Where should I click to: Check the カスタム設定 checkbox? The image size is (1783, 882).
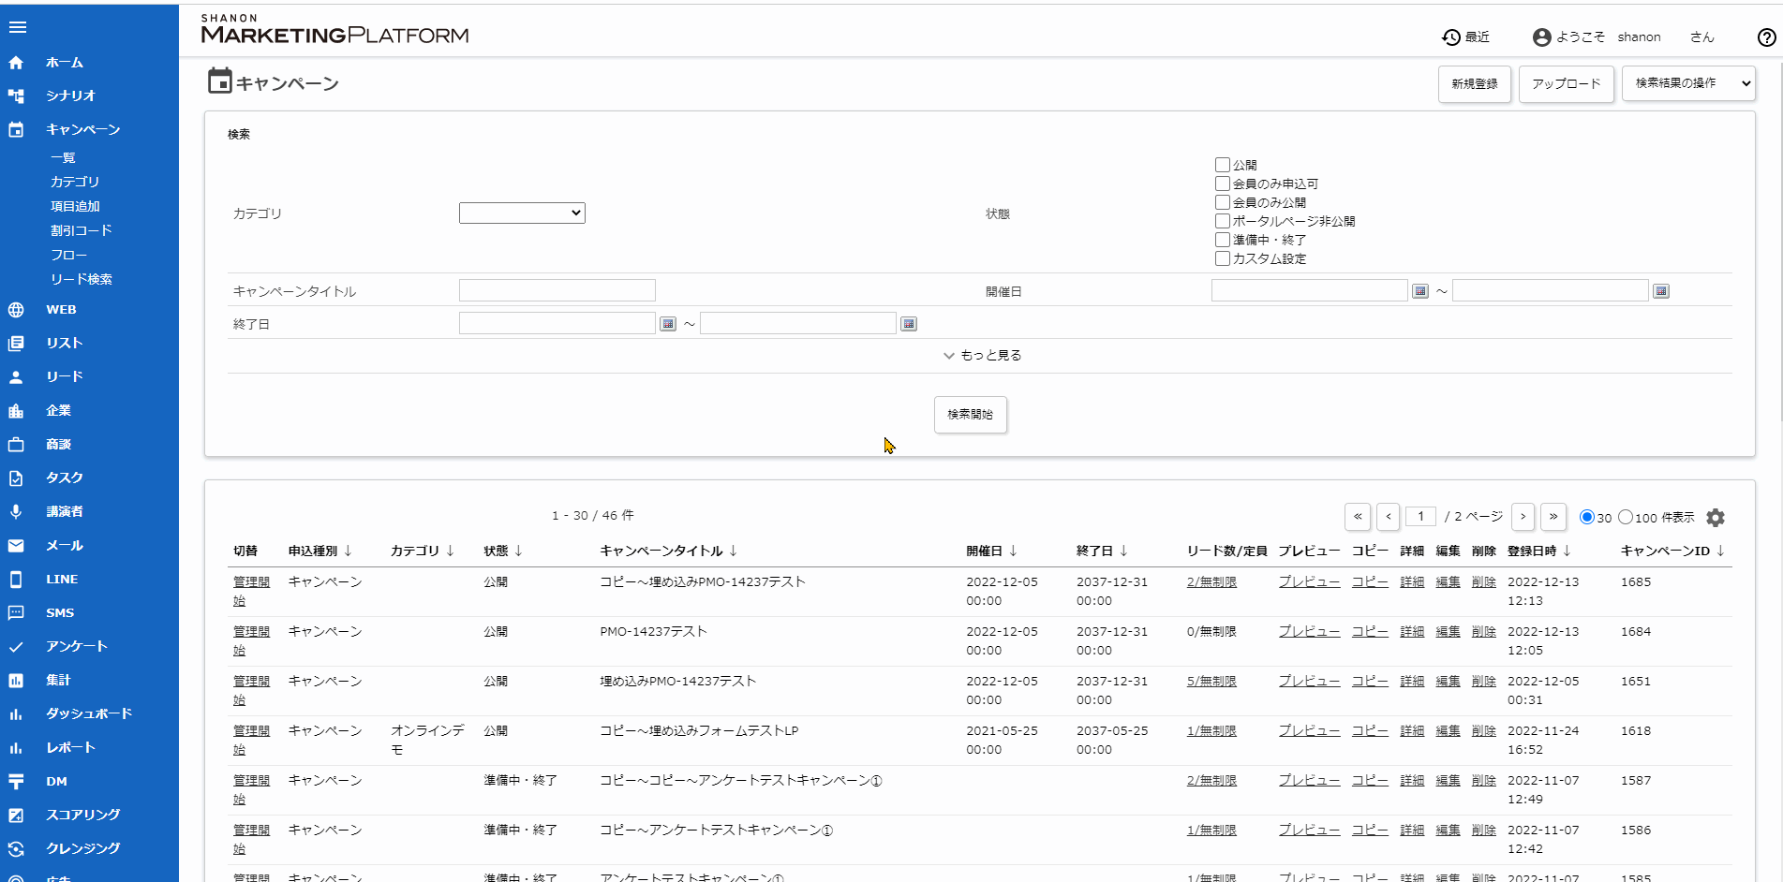(x=1222, y=258)
